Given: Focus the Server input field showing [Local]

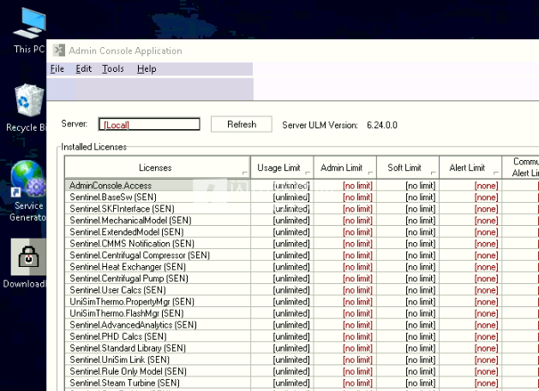Looking at the screenshot, I should coord(149,124).
